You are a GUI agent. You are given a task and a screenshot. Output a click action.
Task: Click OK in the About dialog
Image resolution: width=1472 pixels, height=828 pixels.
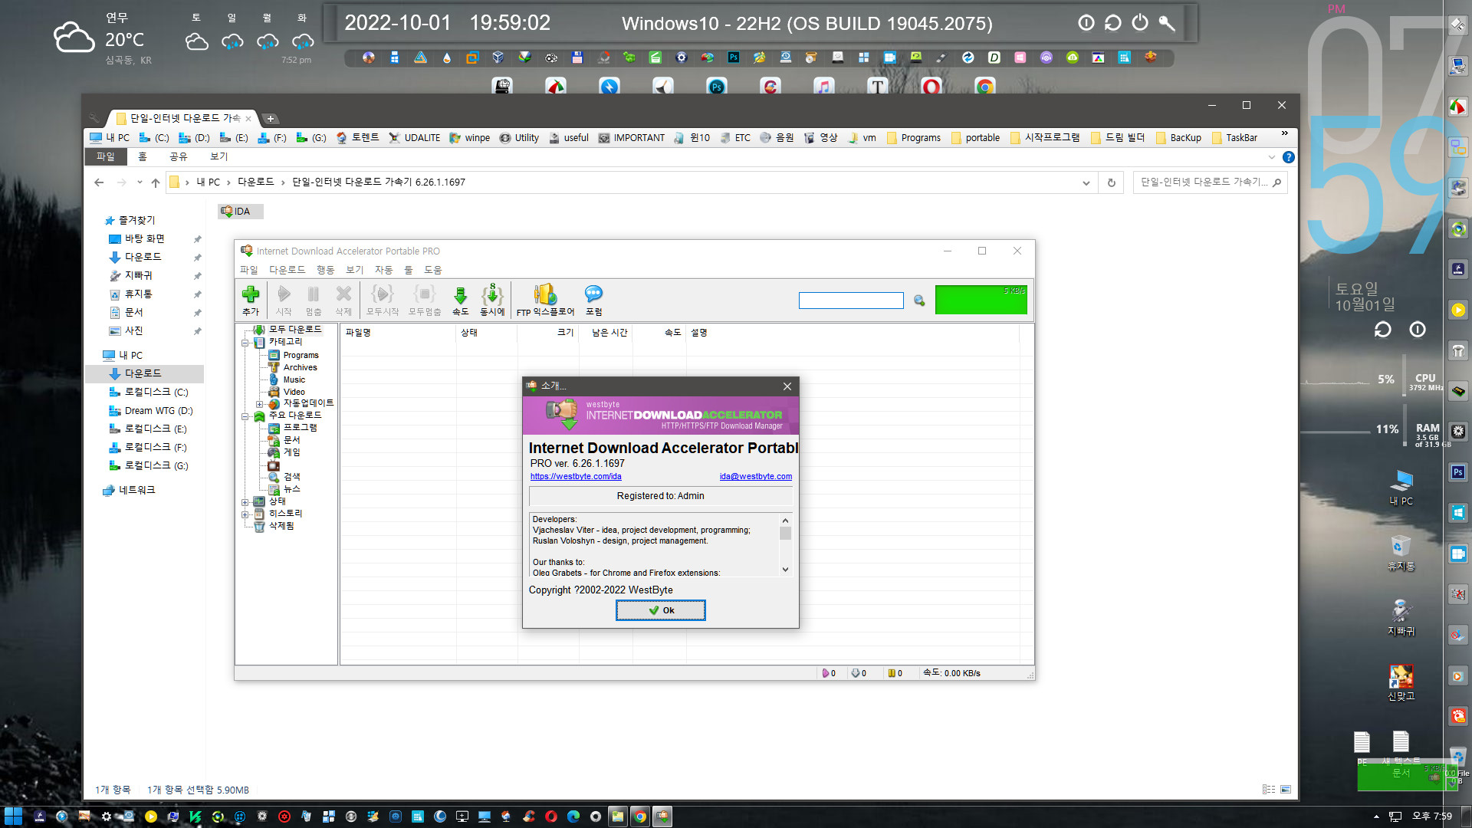pos(661,610)
